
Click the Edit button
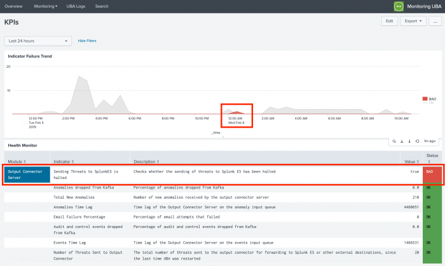point(389,21)
